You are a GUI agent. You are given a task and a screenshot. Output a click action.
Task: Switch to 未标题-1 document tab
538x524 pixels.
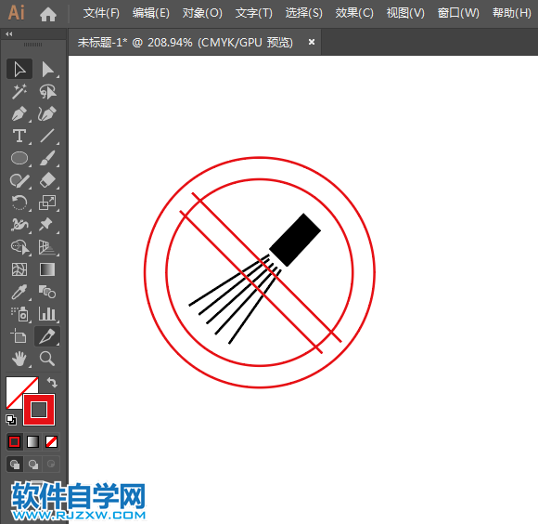pyautogui.click(x=186, y=42)
